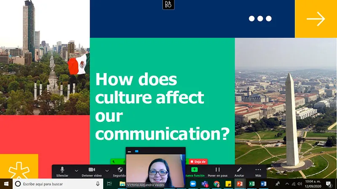
Task: Open Word from the taskbar
Action: pyautogui.click(x=263, y=184)
